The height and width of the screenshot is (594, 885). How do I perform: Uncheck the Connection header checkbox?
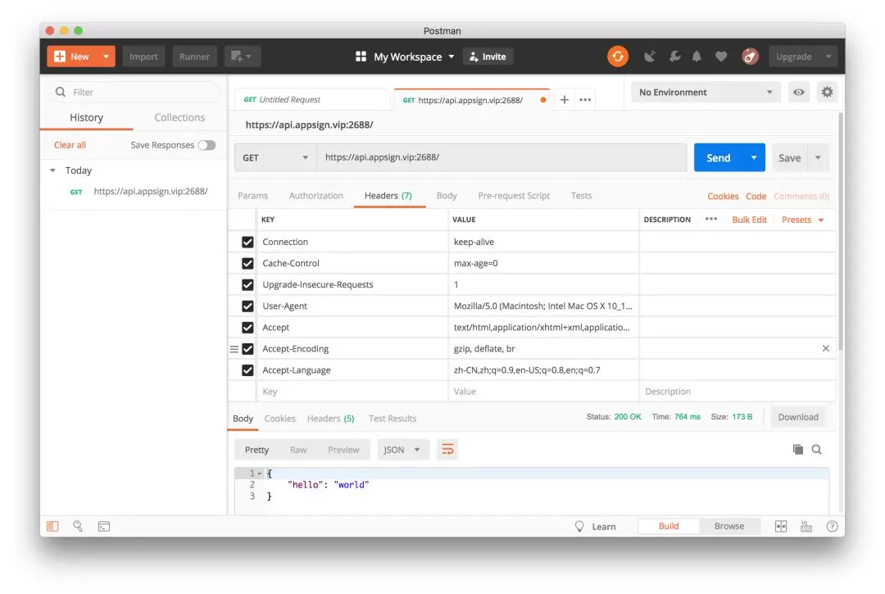pos(247,242)
